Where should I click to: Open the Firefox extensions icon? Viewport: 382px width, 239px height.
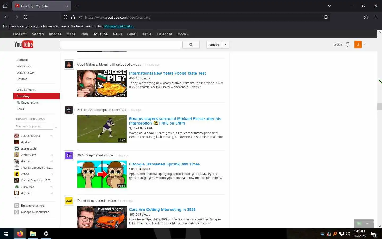(x=366, y=17)
